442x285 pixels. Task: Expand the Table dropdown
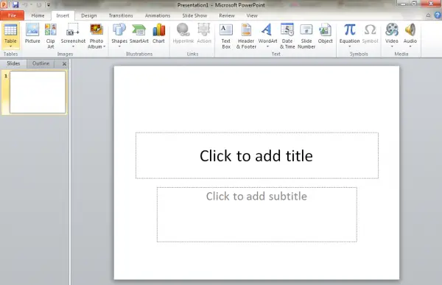10,46
